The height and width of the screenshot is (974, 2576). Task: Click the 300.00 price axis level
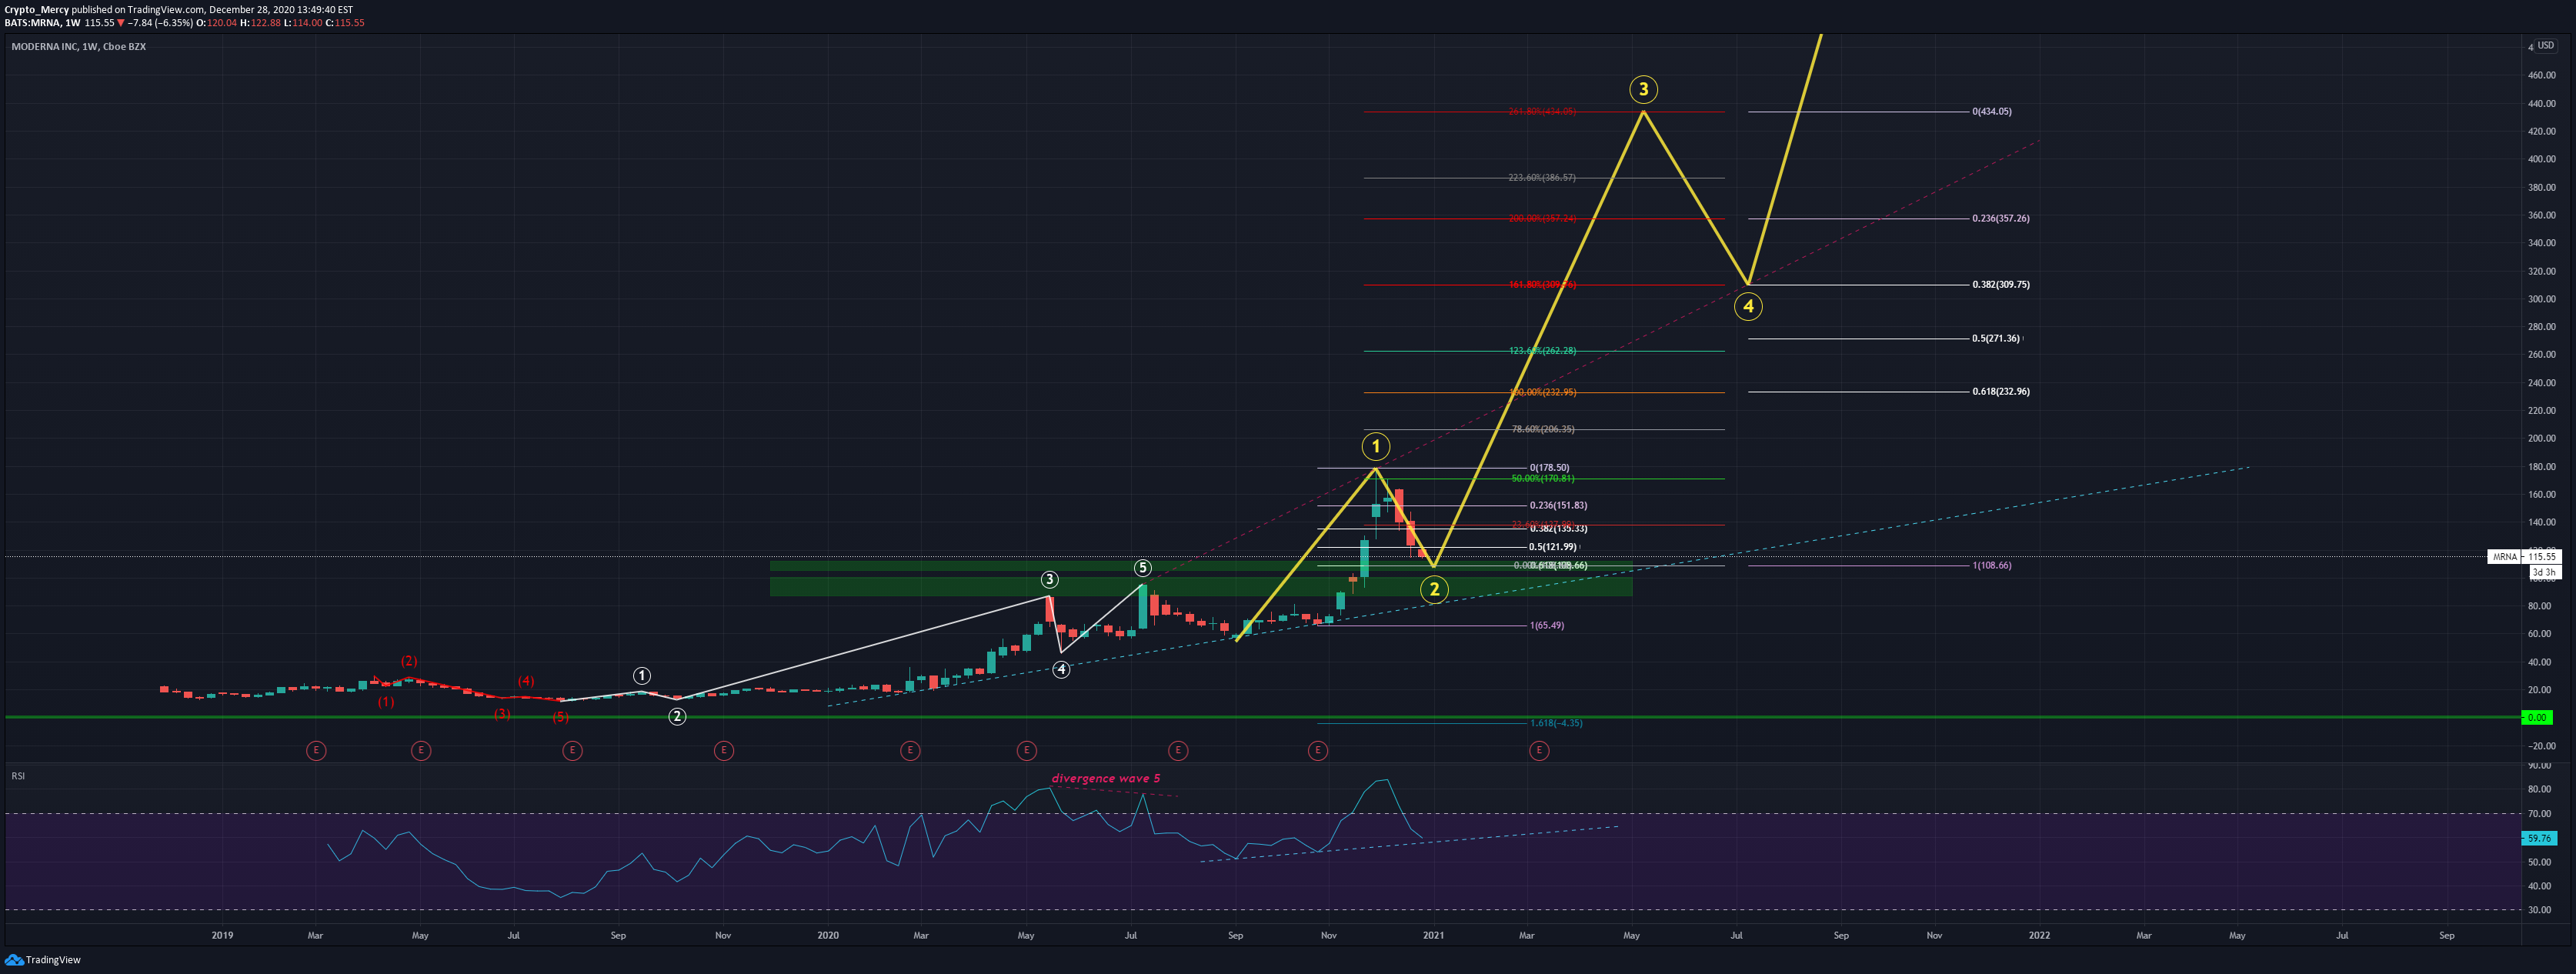pyautogui.click(x=2541, y=299)
